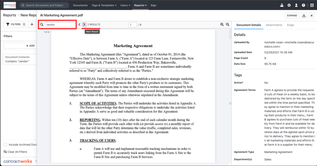The height and width of the screenshot is (166, 317).
Task: Click the FILTERS button
Action: [x=16, y=24]
